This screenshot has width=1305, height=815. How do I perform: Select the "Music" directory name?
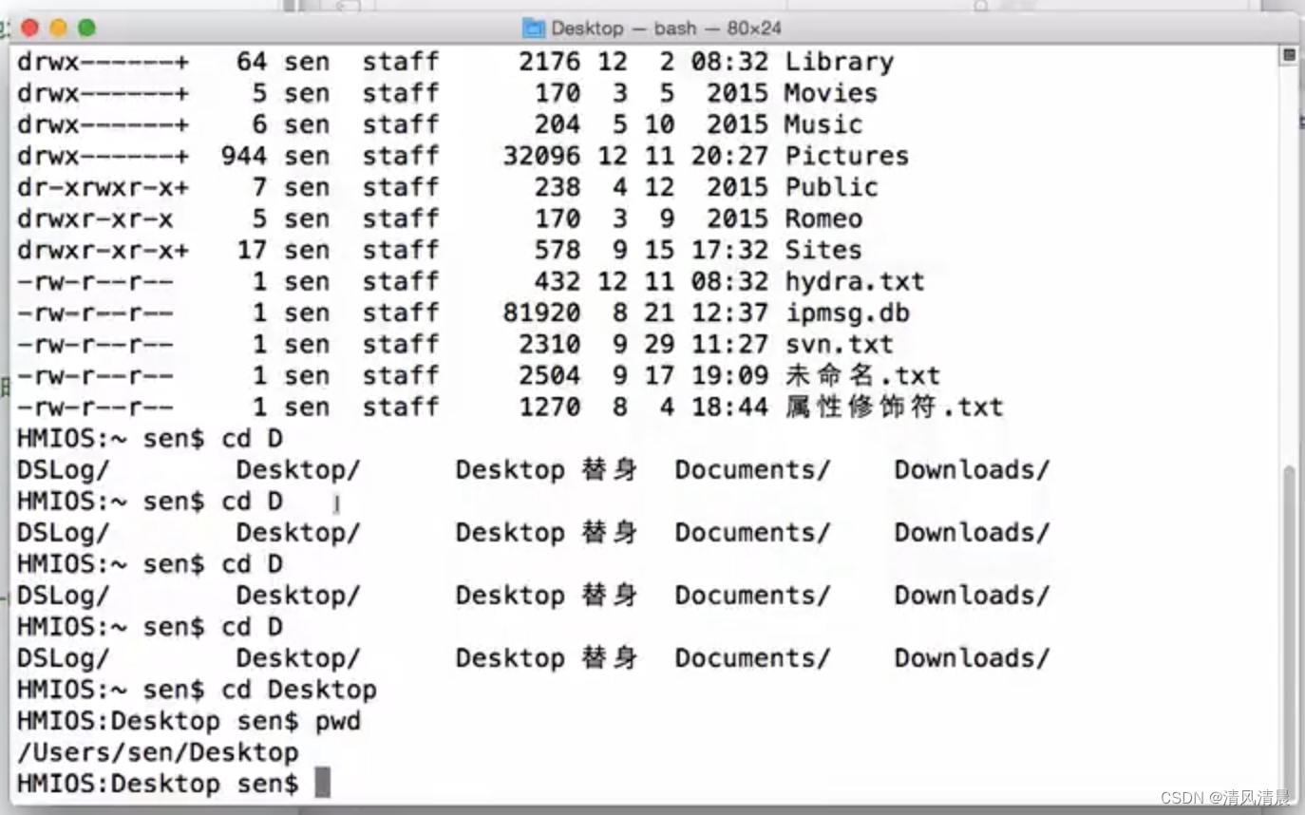(823, 125)
